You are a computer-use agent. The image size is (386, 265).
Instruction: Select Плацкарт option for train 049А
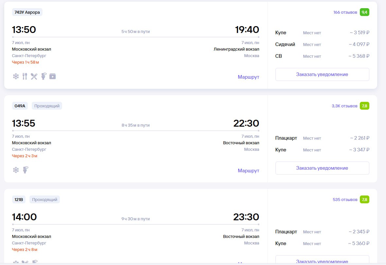point(322,138)
